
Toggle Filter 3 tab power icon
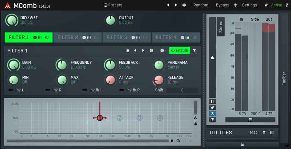[x=145, y=37]
